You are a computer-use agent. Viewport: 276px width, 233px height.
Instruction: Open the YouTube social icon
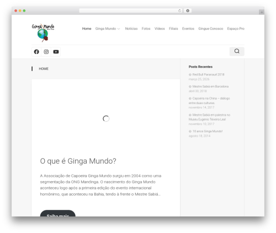click(56, 52)
